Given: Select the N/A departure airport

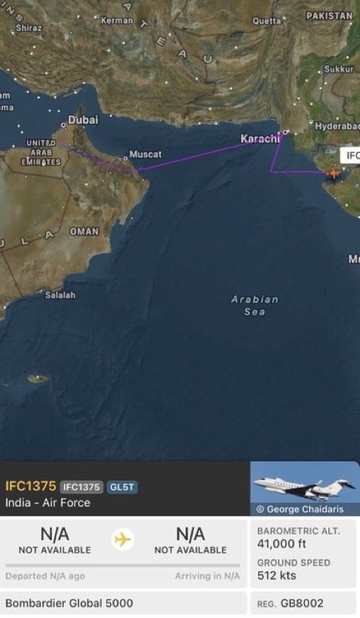Looking at the screenshot, I should click(55, 540).
